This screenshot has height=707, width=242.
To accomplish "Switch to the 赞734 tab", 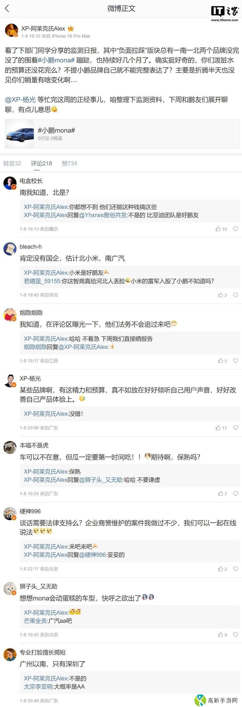I will (x=69, y=164).
